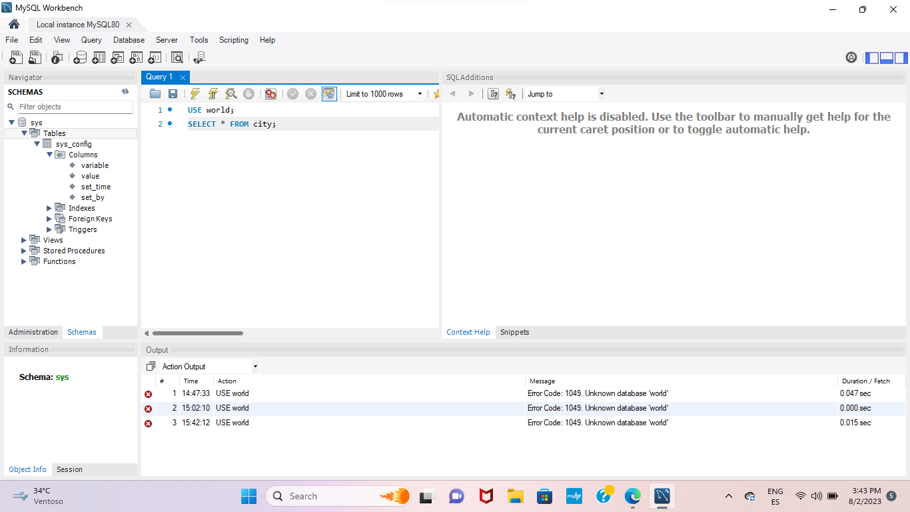The width and height of the screenshot is (910, 512).
Task: Commit the transaction checkmark icon
Action: click(292, 94)
